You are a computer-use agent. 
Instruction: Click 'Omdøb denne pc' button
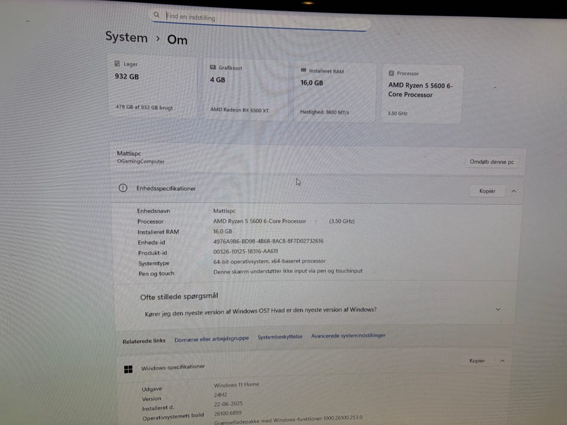[x=491, y=162]
